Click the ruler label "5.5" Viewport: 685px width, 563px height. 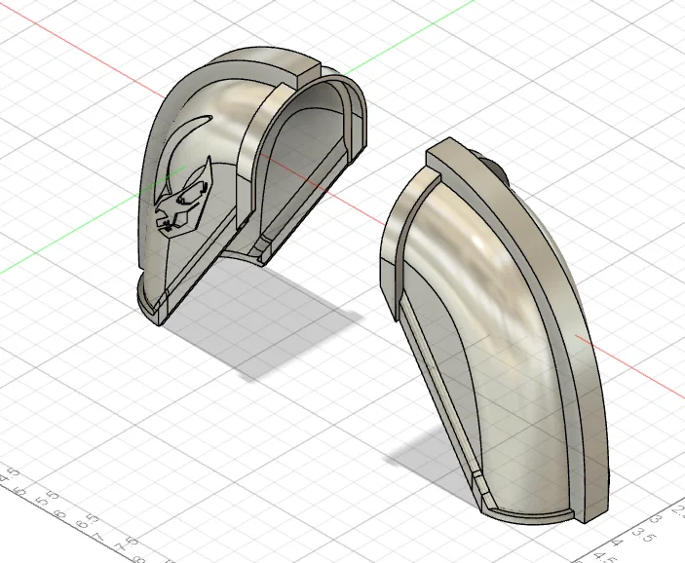point(48,499)
